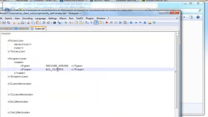The height and width of the screenshot is (117, 208).
Task: Click the Copy toolbar icon
Action: pos(33,22)
